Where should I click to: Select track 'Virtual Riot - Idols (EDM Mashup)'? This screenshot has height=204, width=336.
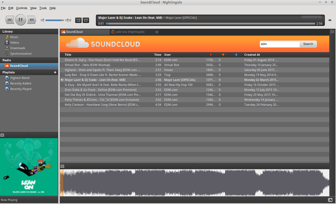194,65
